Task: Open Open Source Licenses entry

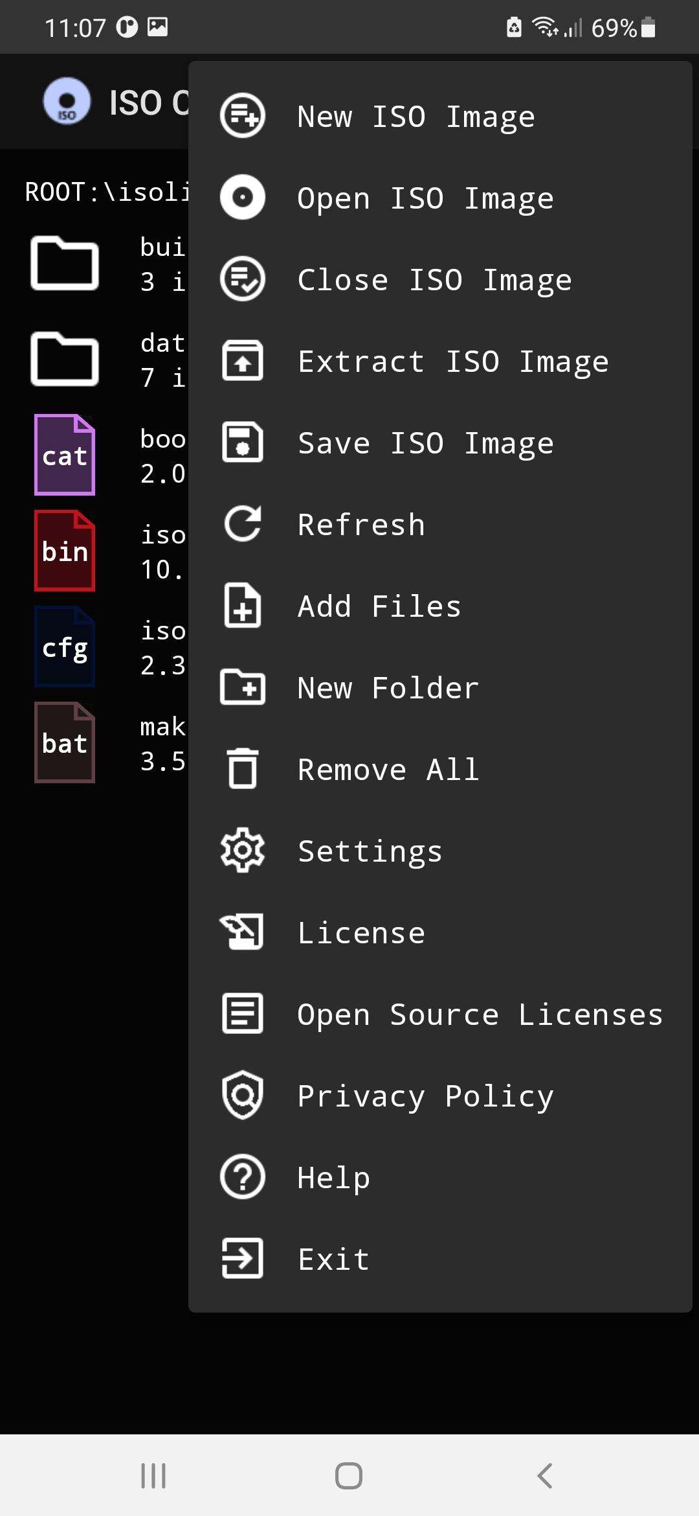Action: coord(480,1014)
